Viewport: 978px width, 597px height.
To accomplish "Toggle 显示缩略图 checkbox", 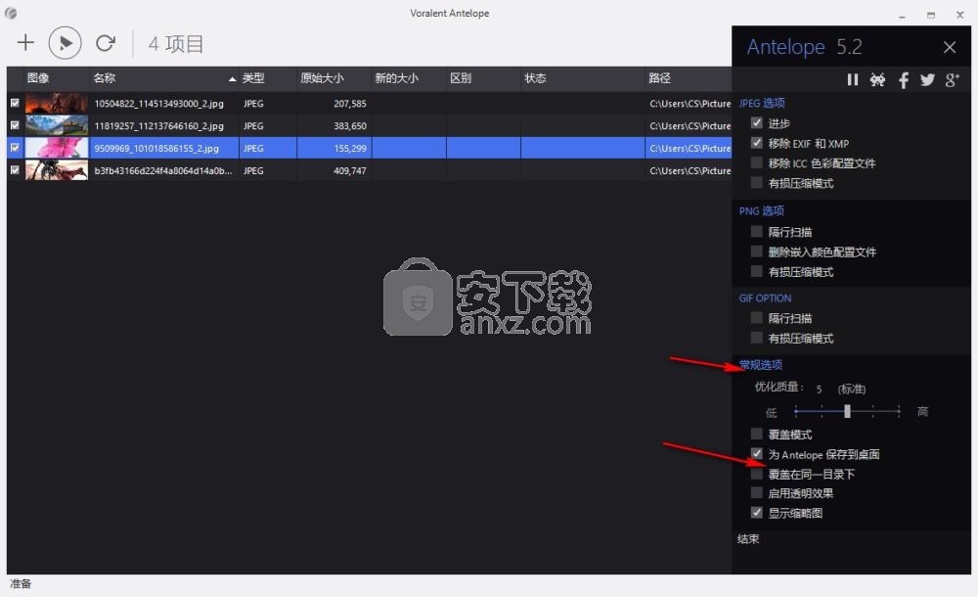I will click(757, 513).
